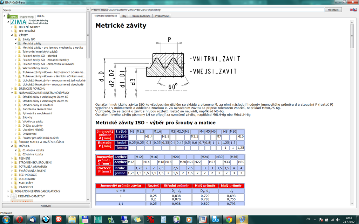Select 99-BORDEL folder
The image size is (359, 224).
point(26,187)
